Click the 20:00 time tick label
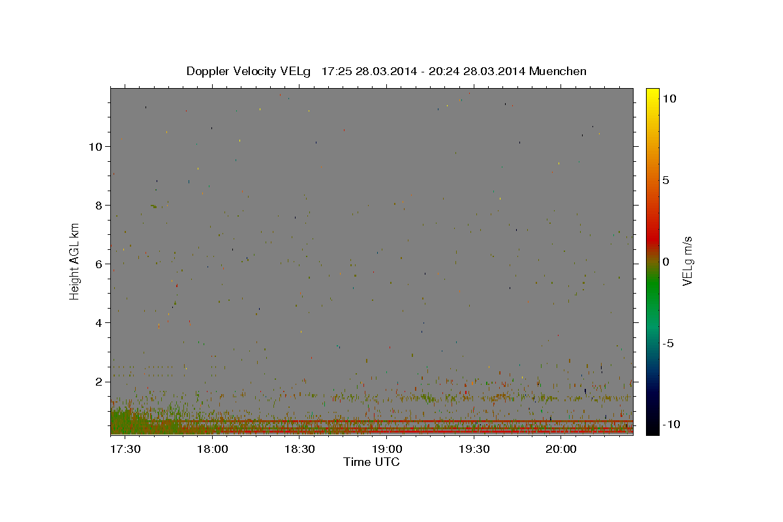 coord(561,449)
